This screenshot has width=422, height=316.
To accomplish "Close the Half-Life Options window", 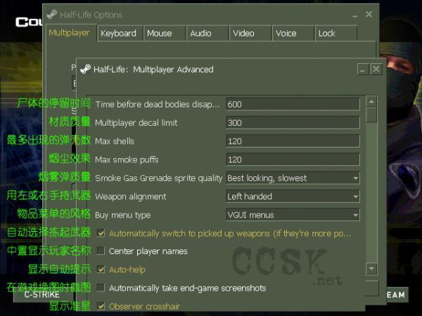I will [x=369, y=14].
